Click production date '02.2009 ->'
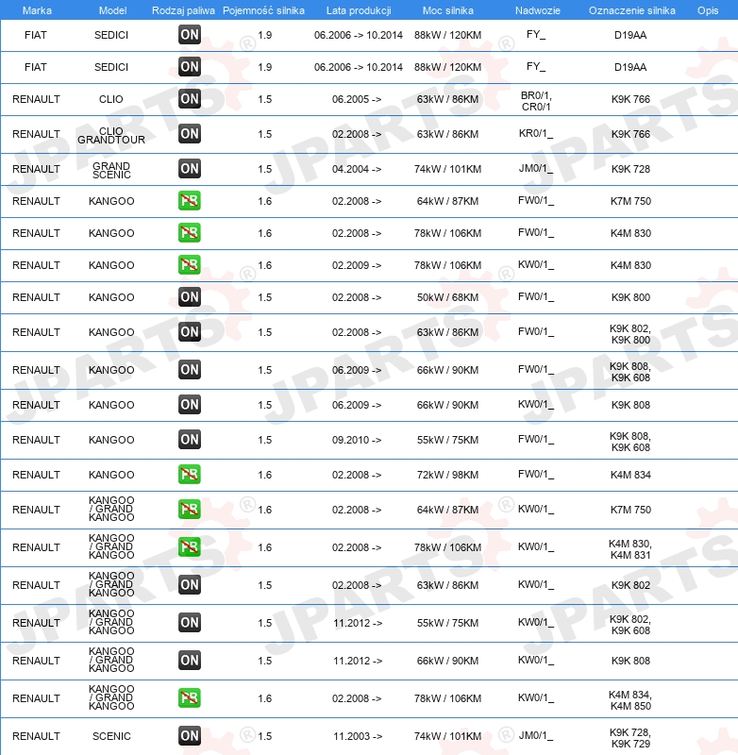This screenshot has height=755, width=738. click(357, 265)
